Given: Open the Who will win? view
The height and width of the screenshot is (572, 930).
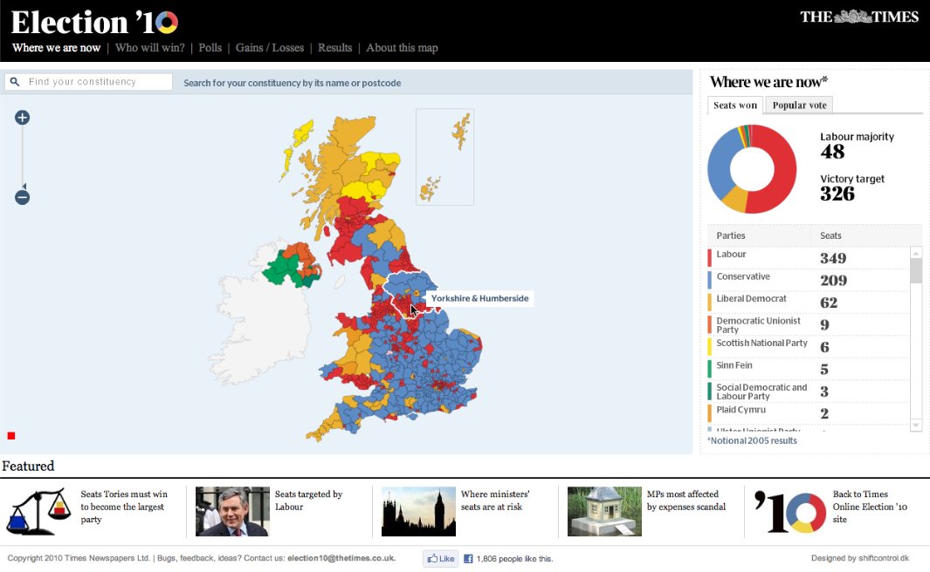Looking at the screenshot, I should pyautogui.click(x=150, y=48).
